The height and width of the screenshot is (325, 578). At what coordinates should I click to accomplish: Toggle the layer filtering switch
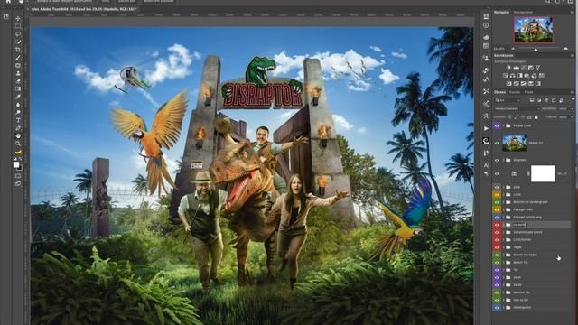pos(573,99)
